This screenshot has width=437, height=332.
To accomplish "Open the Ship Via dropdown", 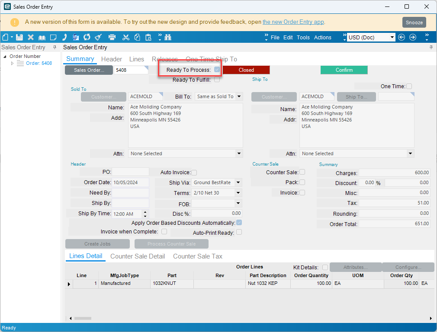I will click(238, 183).
